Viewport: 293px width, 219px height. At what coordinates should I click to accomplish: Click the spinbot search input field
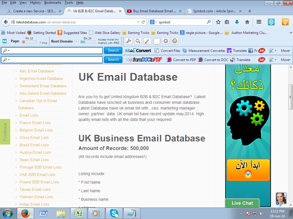(x=182, y=22)
